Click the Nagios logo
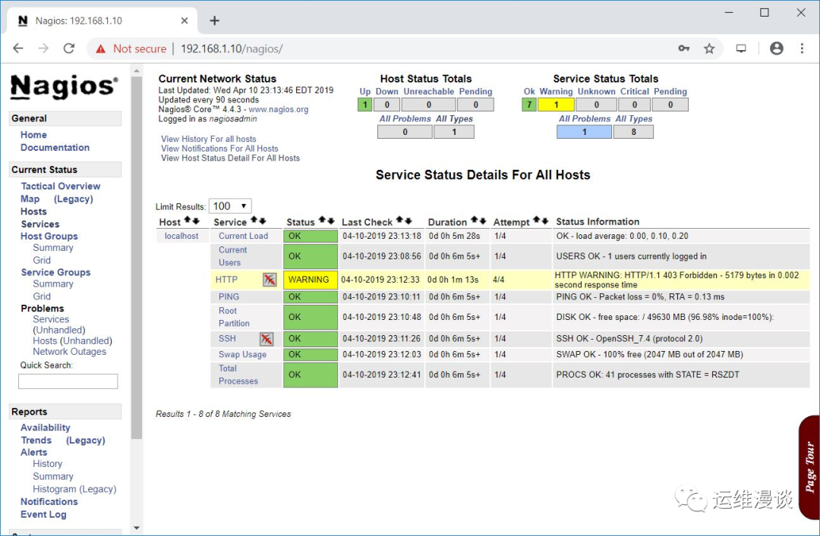 tap(64, 86)
